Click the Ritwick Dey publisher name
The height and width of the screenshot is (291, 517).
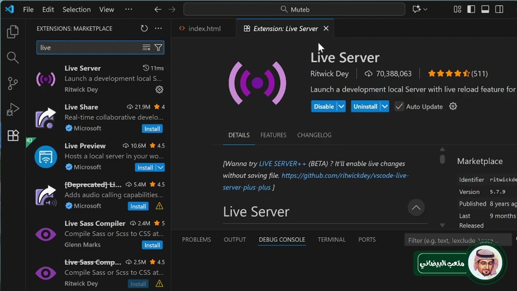coord(329,74)
